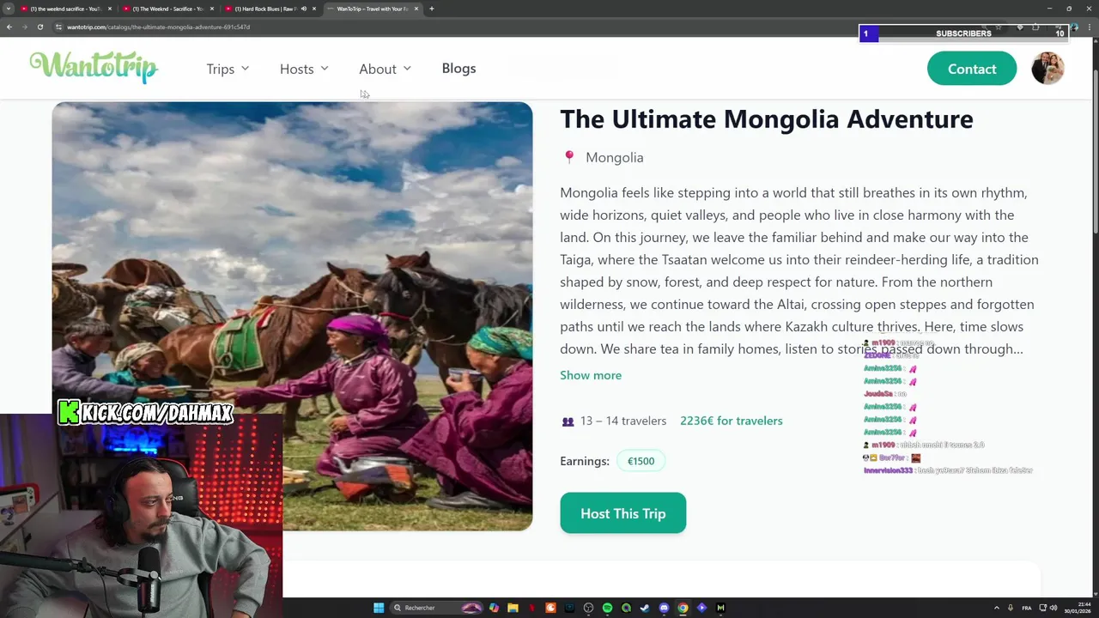
Task: Mute the Hard Rock Blues tab audio
Action: click(x=303, y=9)
